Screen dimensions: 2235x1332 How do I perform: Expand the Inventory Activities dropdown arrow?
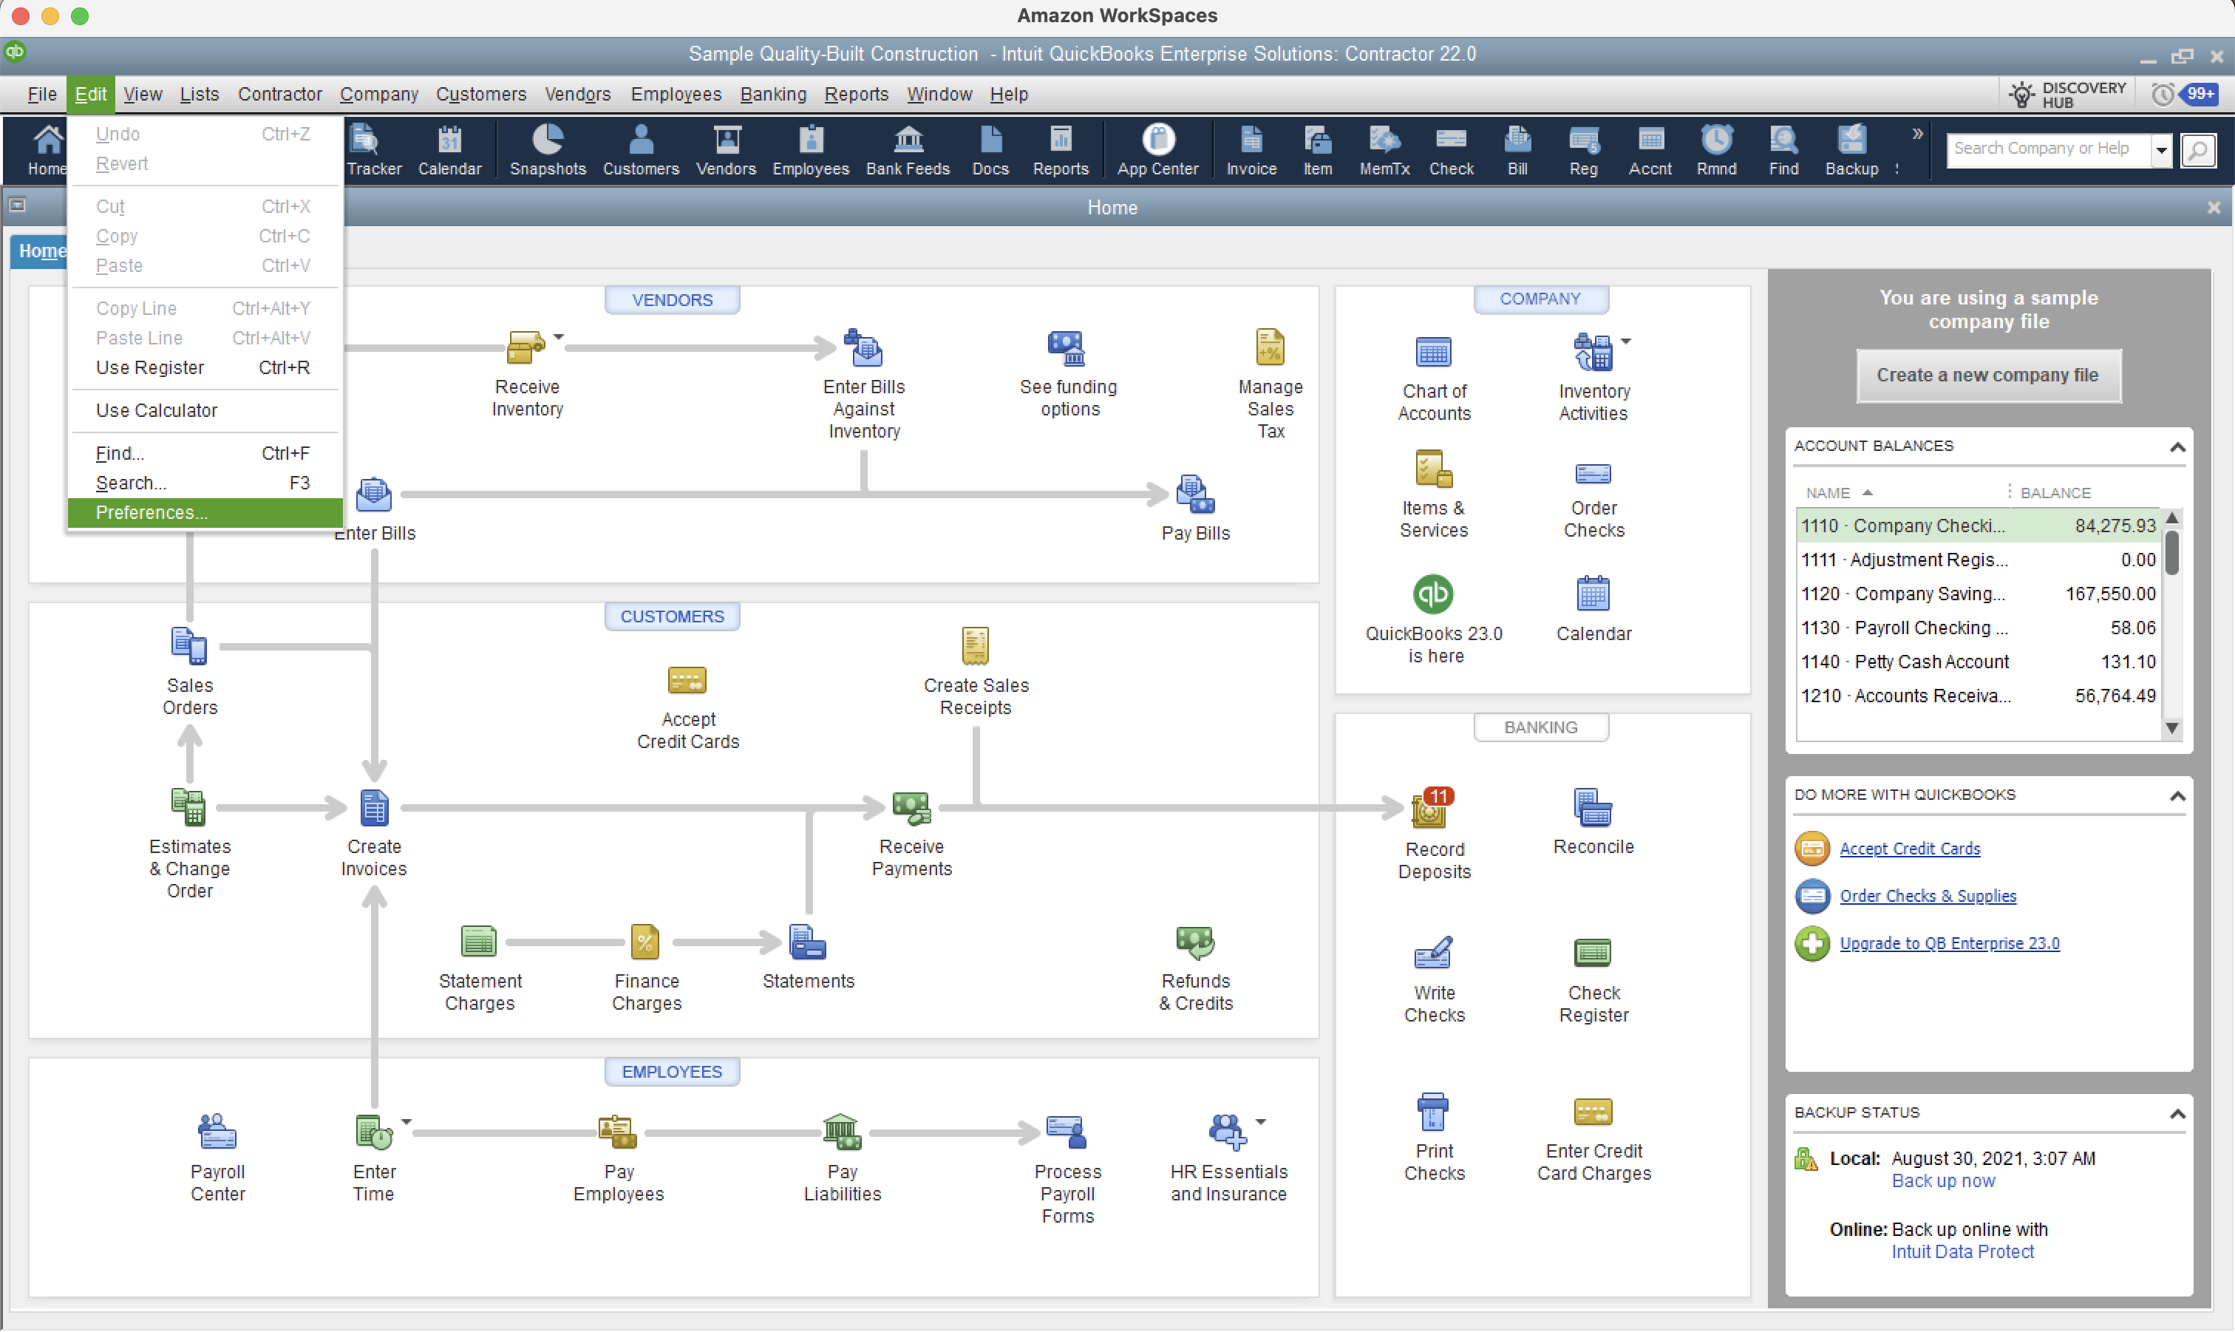coord(1626,341)
